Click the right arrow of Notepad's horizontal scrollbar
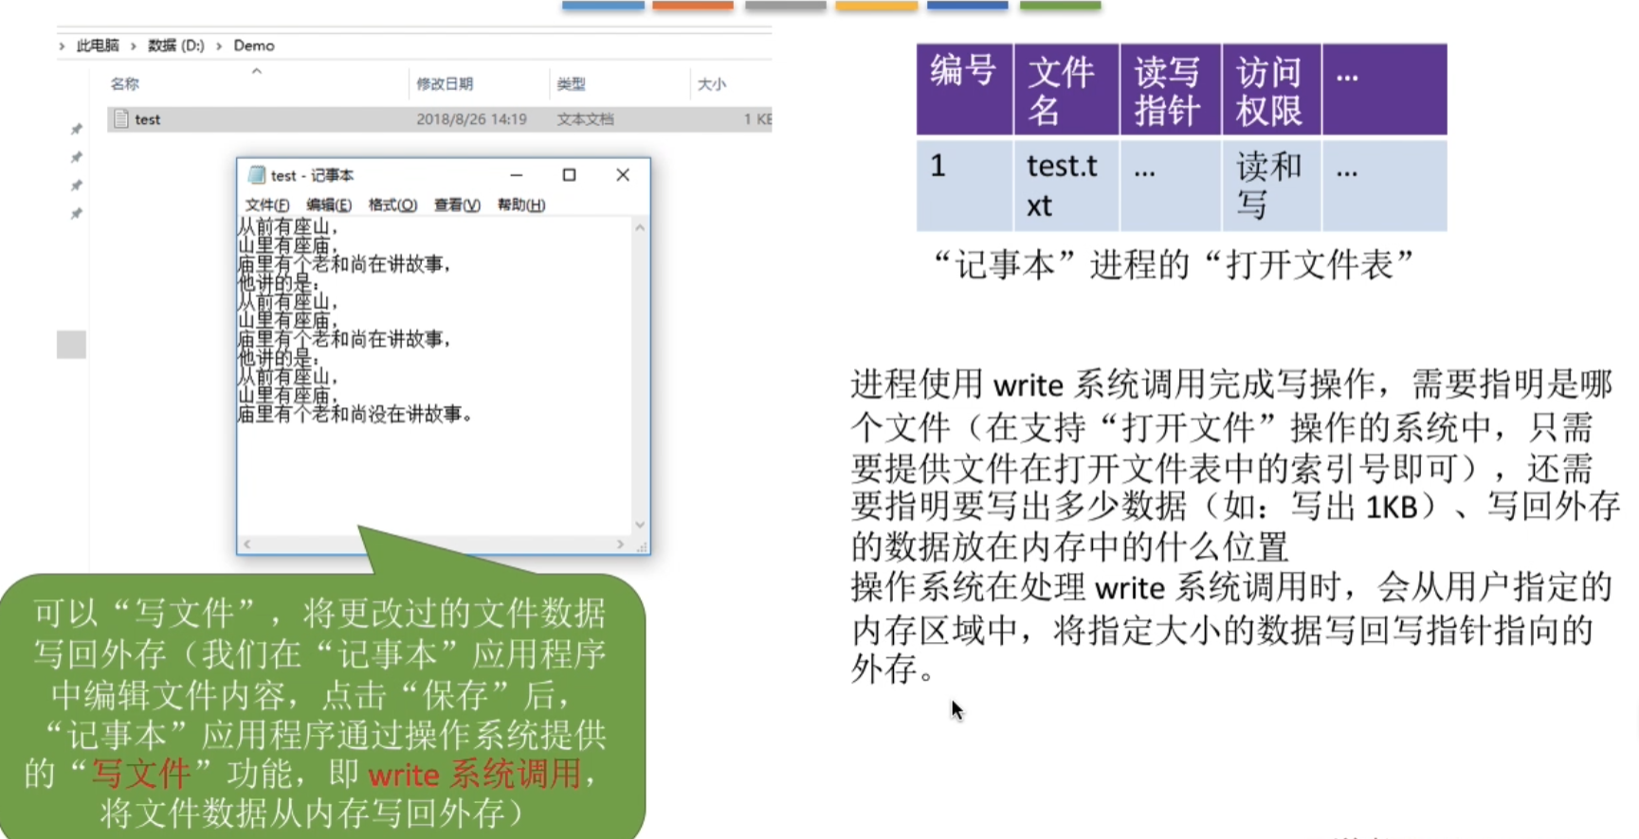Screen dimensions: 1639x839 click(621, 544)
